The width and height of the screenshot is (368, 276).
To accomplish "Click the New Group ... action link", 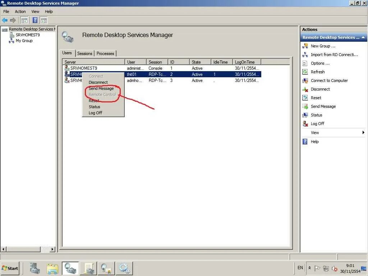I will pyautogui.click(x=323, y=46).
